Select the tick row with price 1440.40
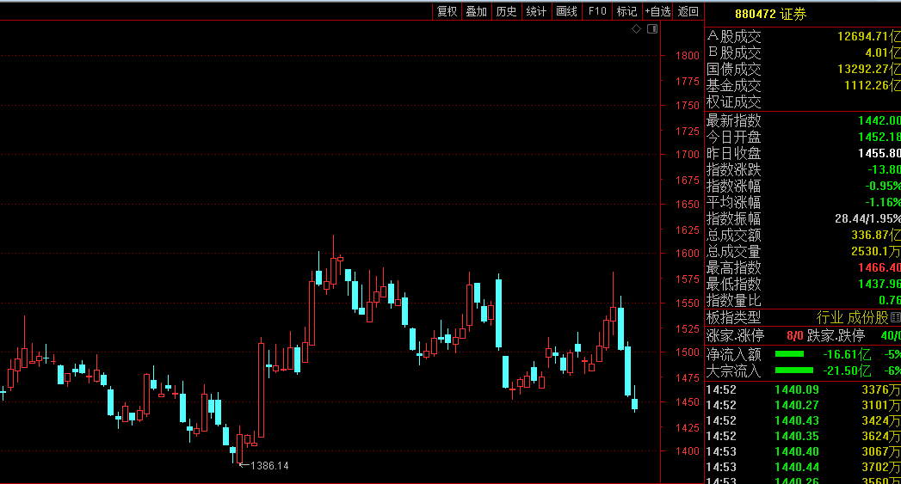Screen dimensions: 901x484 pyautogui.click(x=803, y=452)
